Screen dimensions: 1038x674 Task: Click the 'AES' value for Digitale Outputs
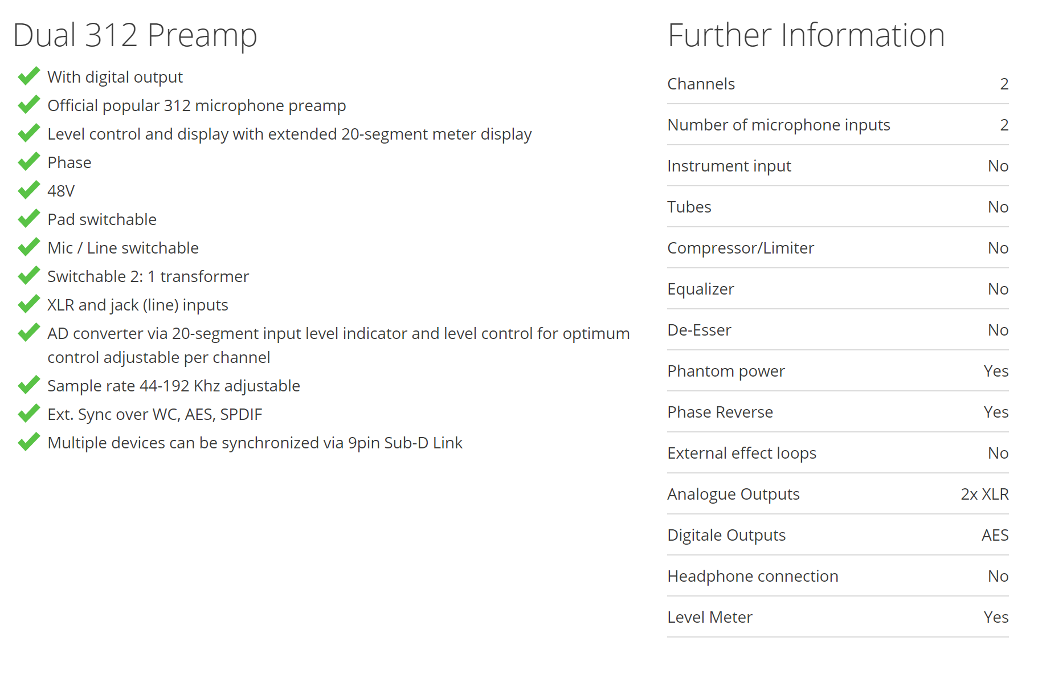[995, 535]
